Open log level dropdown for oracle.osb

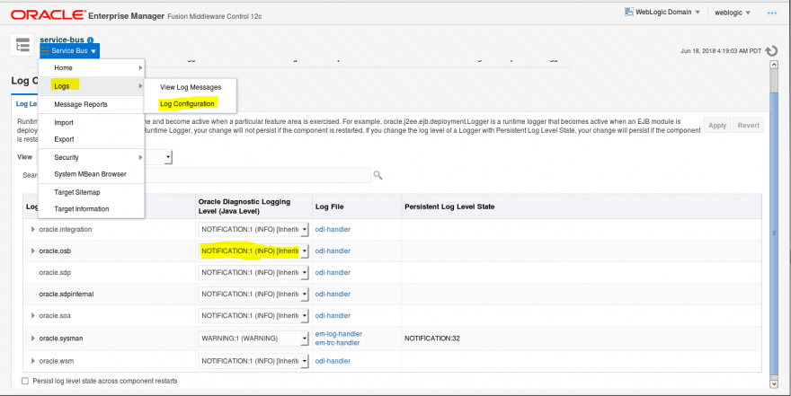tap(253, 251)
